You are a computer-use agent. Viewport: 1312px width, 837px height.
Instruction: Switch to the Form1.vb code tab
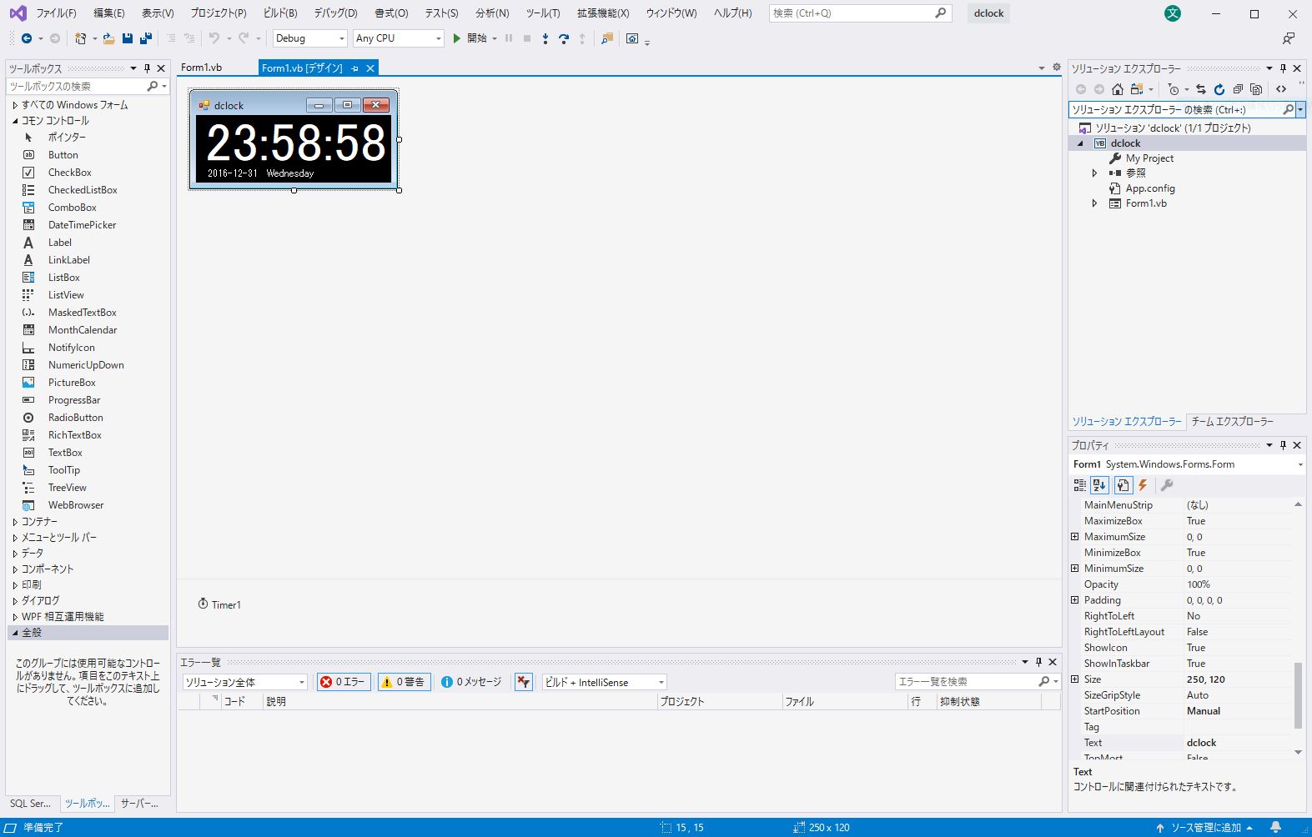click(x=202, y=68)
